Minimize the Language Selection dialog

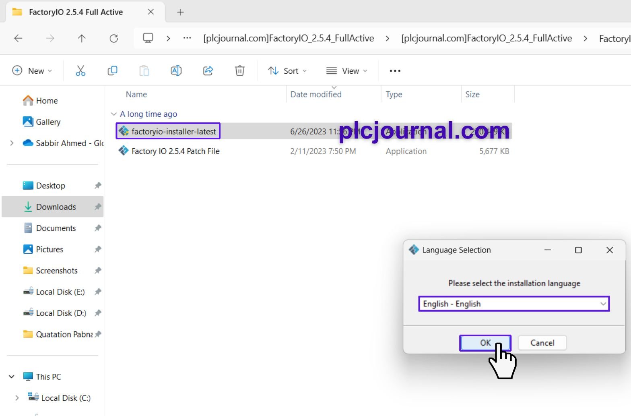pyautogui.click(x=547, y=250)
